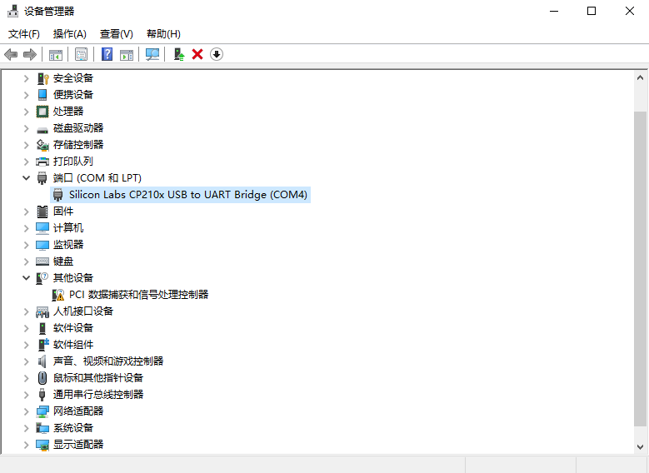Click the 鼠标和其他指针设备 mouse icon
The height and width of the screenshot is (473, 649).
[42, 378]
